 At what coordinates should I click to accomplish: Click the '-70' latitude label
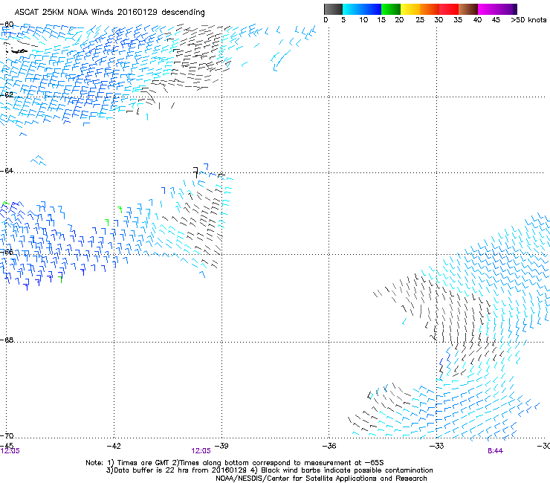coord(7,435)
